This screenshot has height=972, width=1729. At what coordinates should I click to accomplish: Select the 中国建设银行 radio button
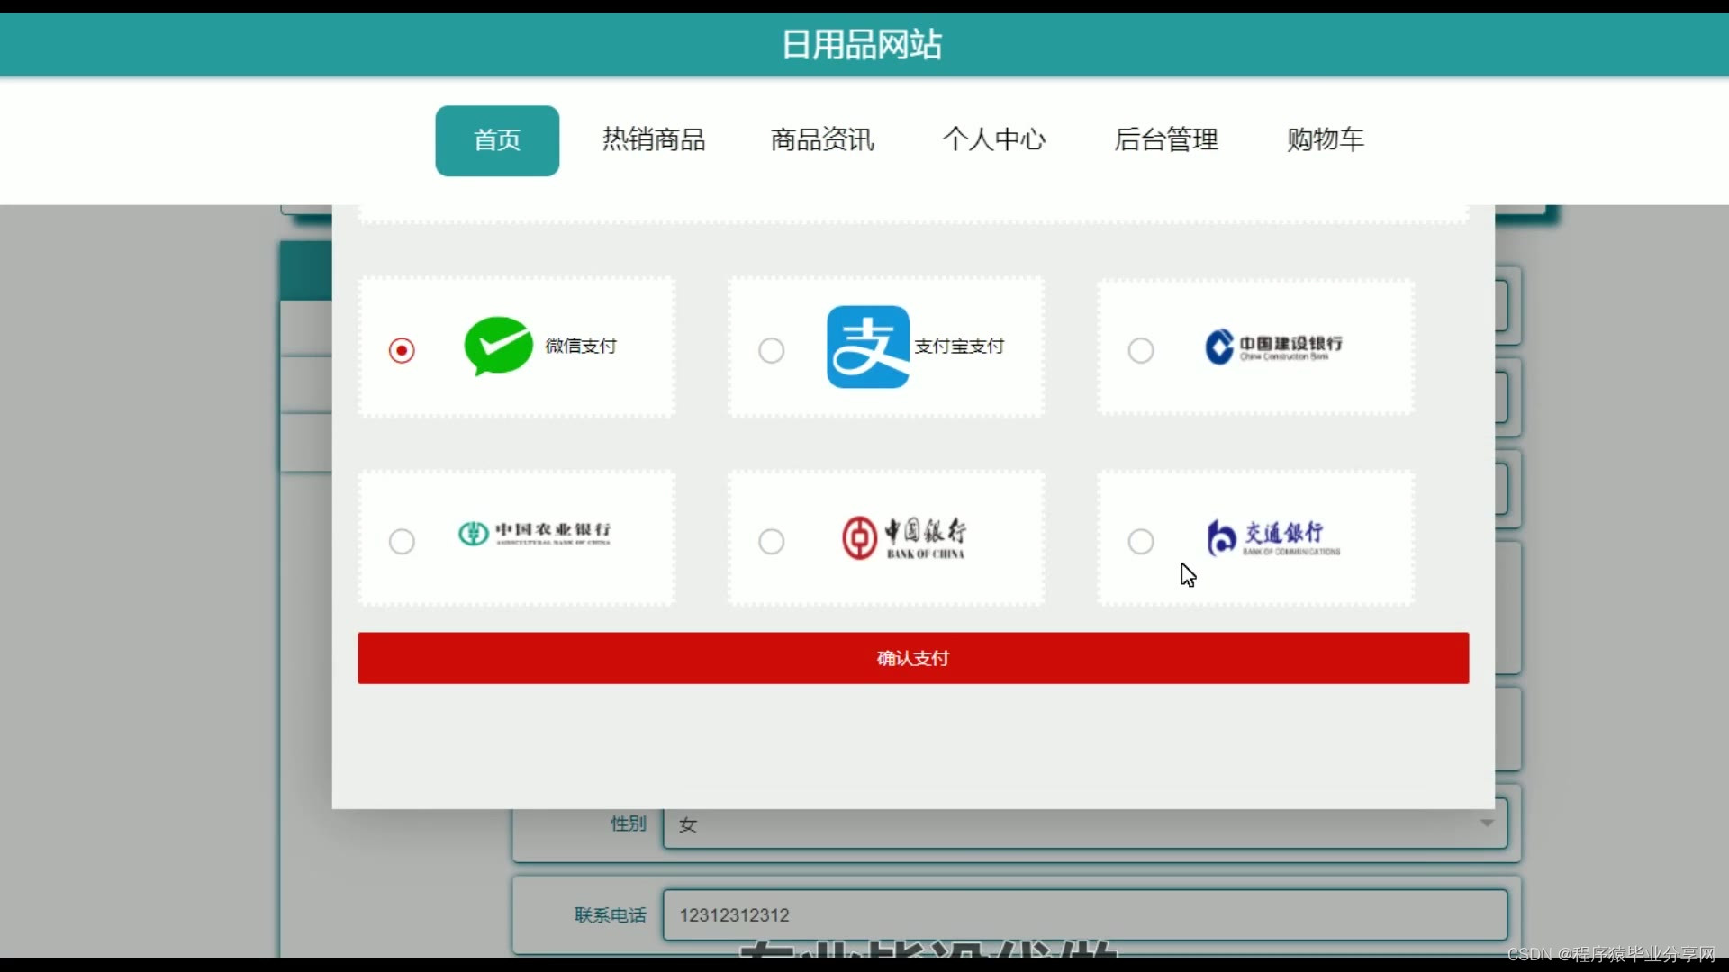pyautogui.click(x=1140, y=350)
